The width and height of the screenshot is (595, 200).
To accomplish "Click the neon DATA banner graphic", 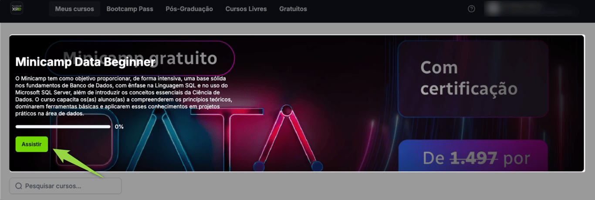I will 287,139.
